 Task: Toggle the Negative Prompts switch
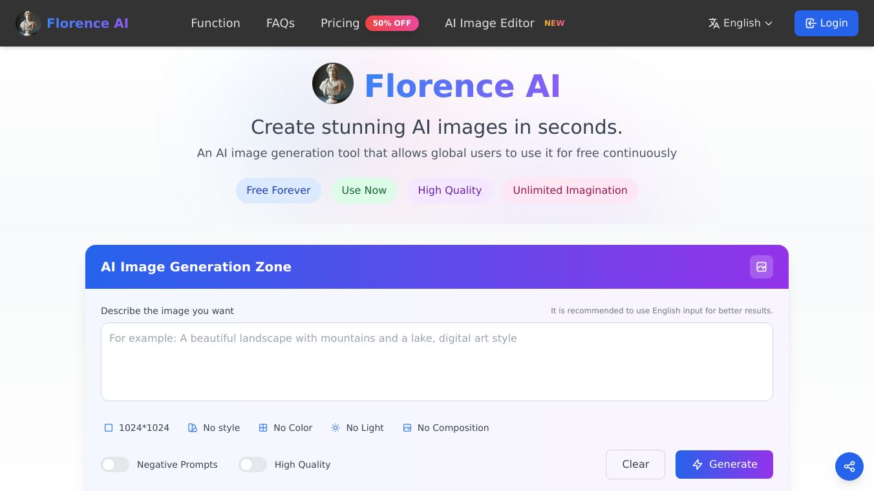pos(115,465)
